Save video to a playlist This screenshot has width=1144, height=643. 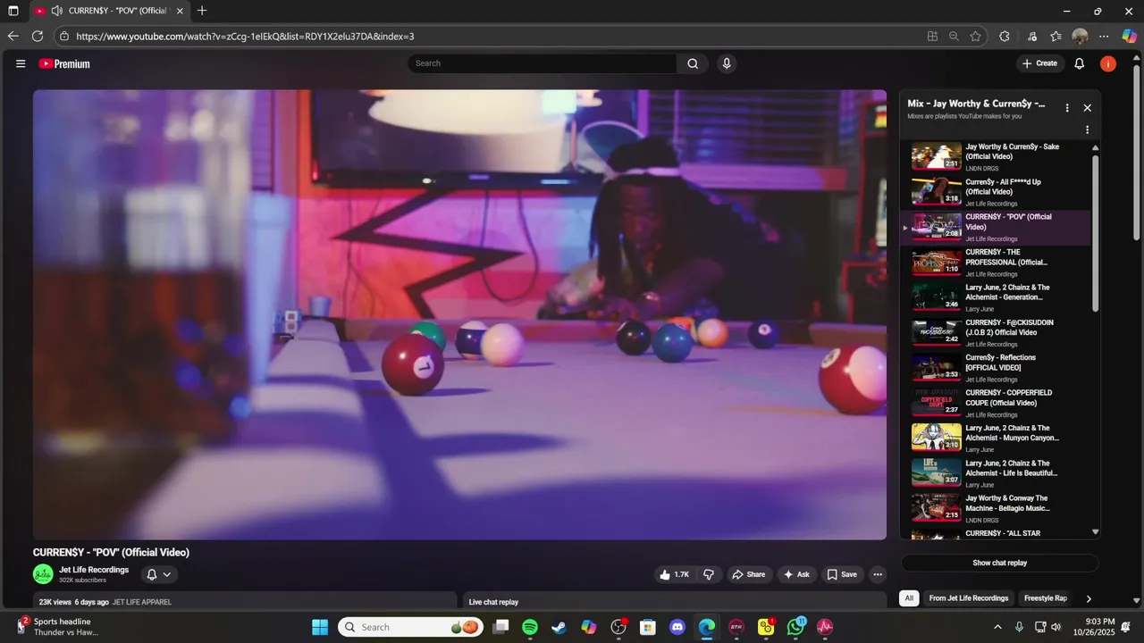coord(842,574)
